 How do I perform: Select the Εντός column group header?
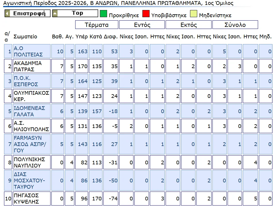pyautogui.click(x=142, y=25)
